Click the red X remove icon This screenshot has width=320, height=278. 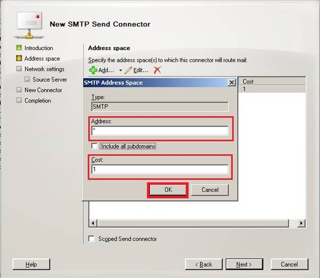coord(157,70)
